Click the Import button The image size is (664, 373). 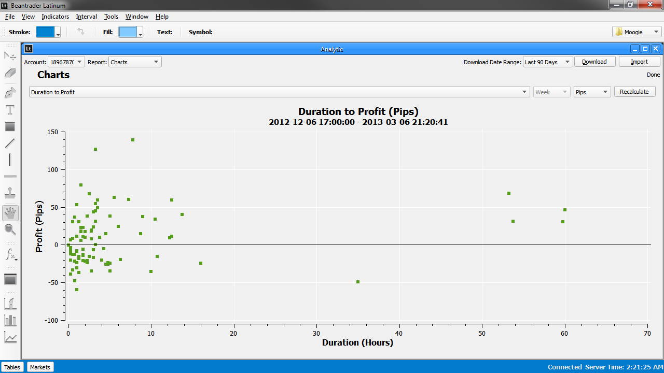639,62
